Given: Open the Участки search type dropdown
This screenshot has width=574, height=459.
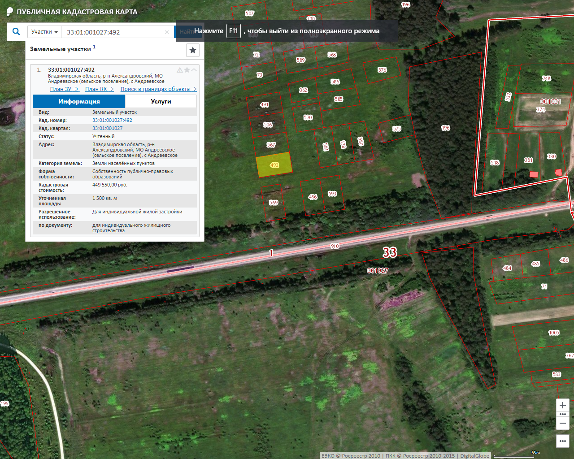Looking at the screenshot, I should [x=44, y=32].
